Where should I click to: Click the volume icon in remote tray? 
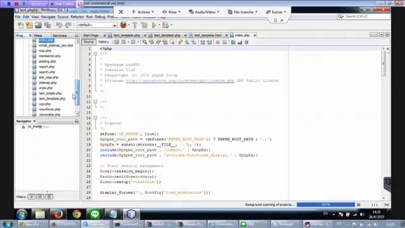point(362,215)
